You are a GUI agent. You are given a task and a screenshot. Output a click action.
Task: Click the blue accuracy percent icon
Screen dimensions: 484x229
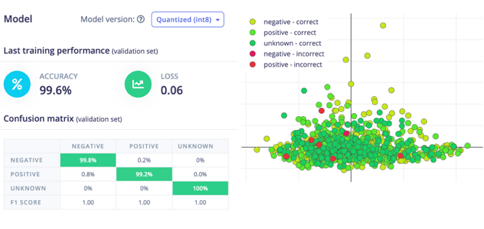(x=17, y=84)
